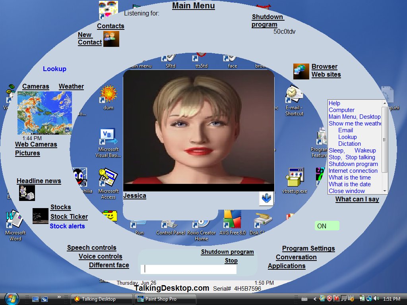Viewport: 407px width, 305px height.
Task: Open the Web Cameras link
Action: pyautogui.click(x=36, y=145)
